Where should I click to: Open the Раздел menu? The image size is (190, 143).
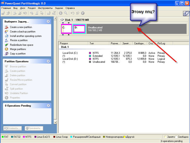32,7
